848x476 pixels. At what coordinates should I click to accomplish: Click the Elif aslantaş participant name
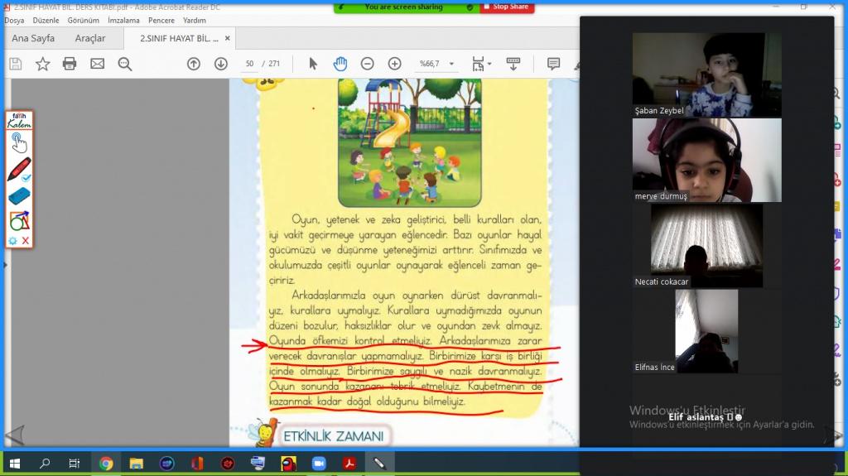(705, 417)
